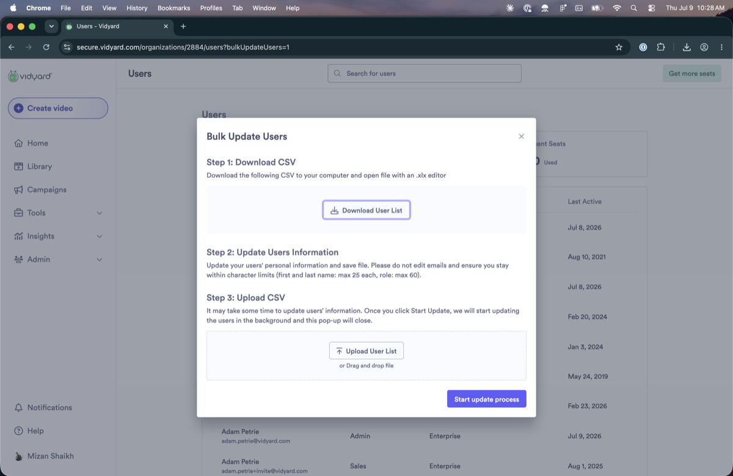Open a new browser tab
The image size is (733, 476).
click(183, 26)
